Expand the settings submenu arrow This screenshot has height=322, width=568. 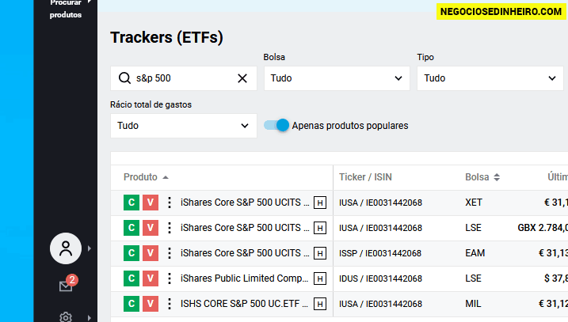pyautogui.click(x=90, y=318)
